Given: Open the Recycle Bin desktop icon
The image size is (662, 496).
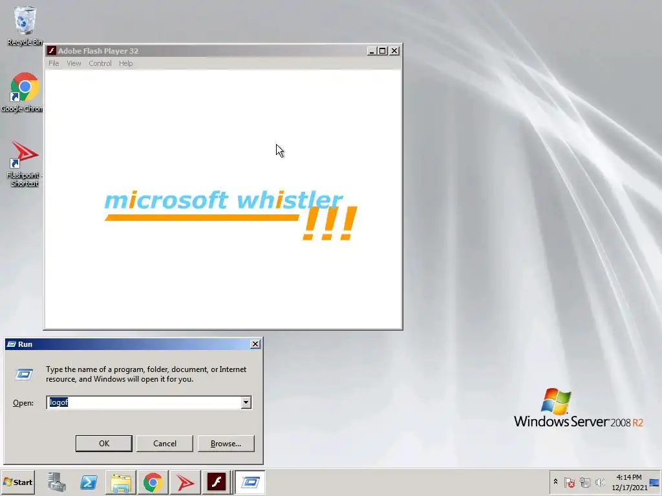Looking at the screenshot, I should click(x=25, y=25).
